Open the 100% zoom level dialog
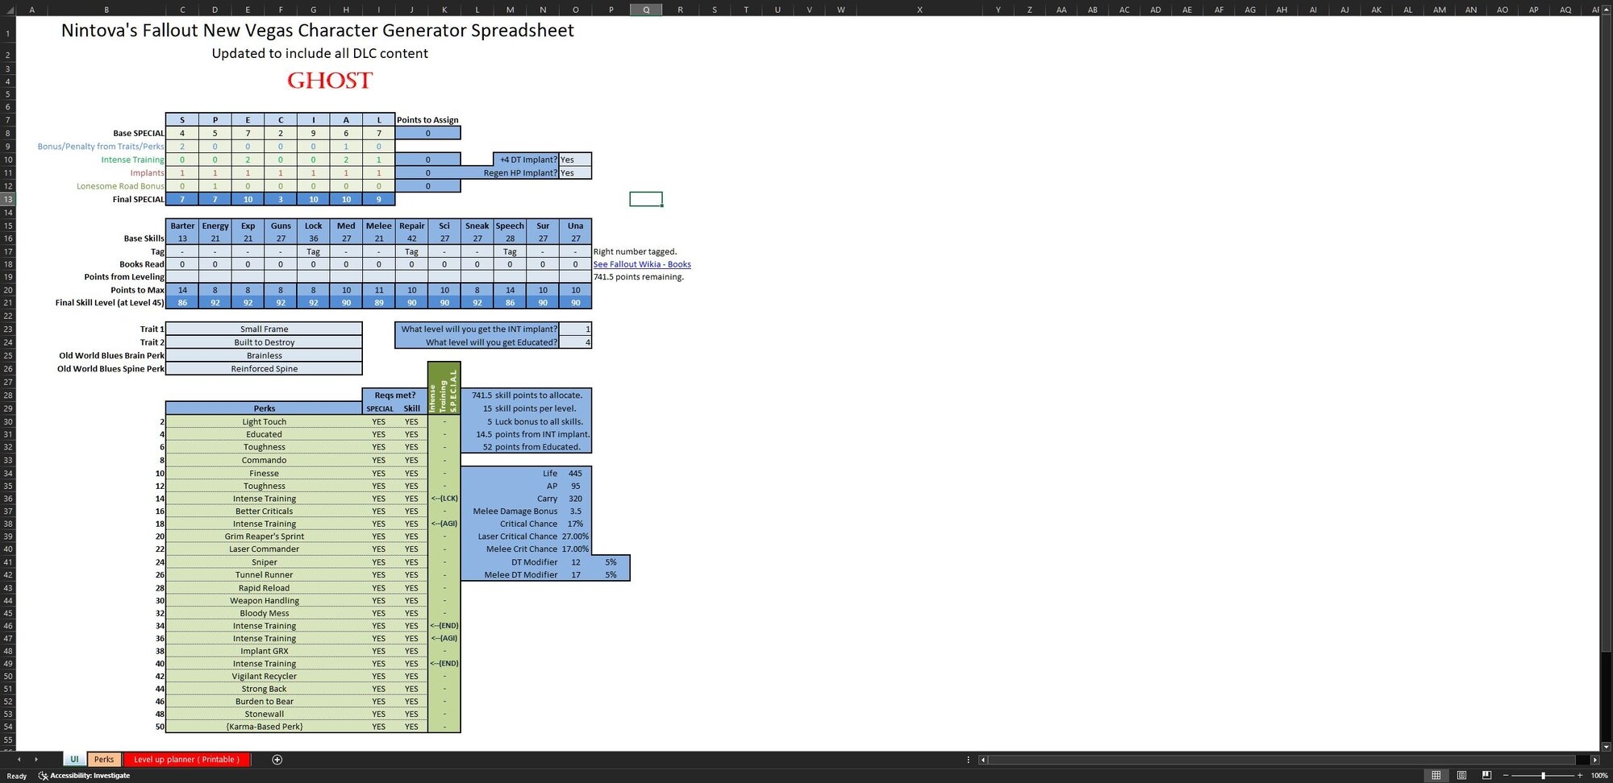Viewport: 1613px width, 783px height. pos(1599,775)
